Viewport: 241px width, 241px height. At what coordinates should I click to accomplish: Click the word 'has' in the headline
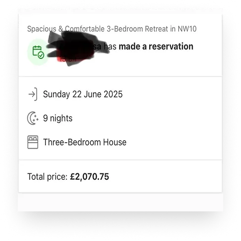click(110, 46)
